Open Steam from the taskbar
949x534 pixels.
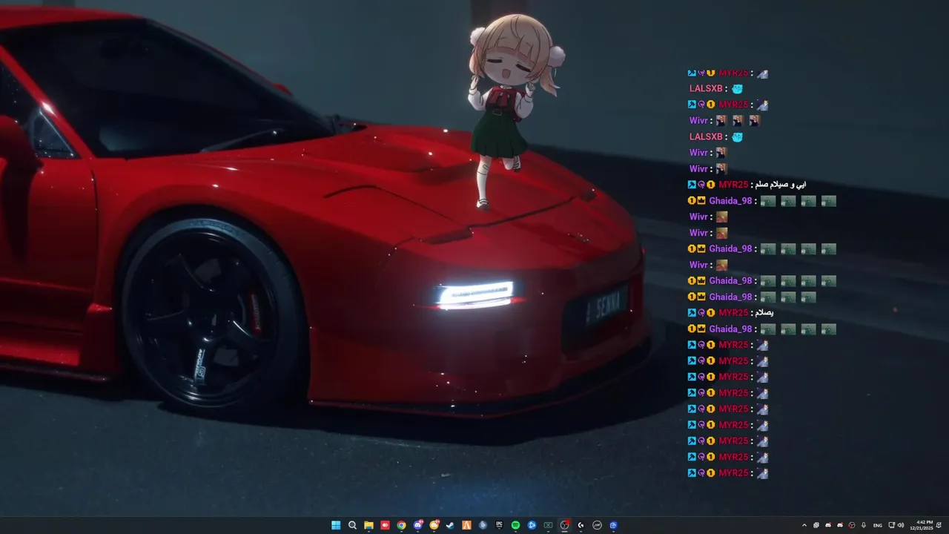(x=450, y=525)
